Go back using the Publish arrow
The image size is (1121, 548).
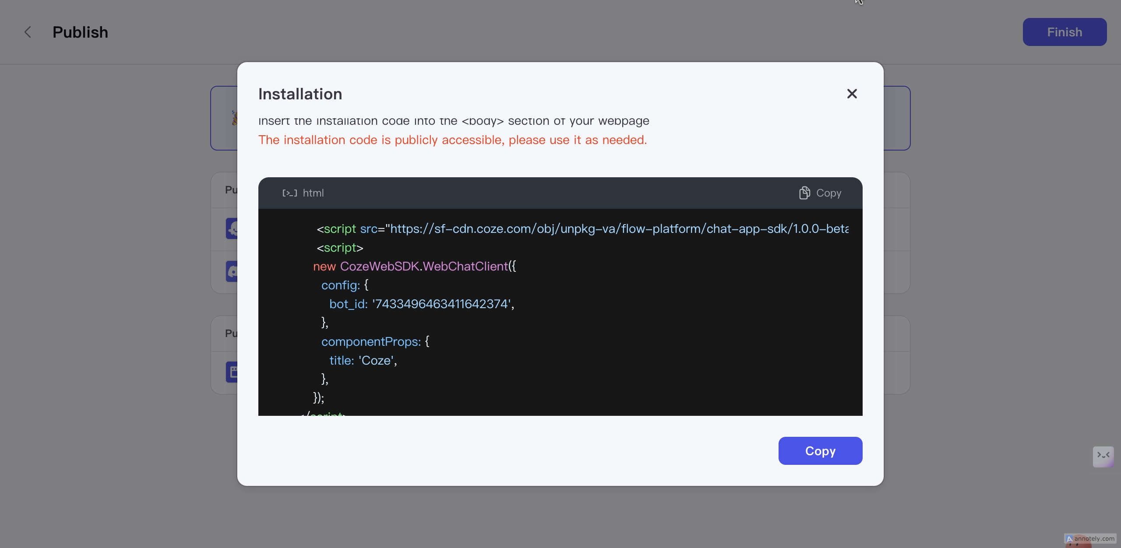28,32
